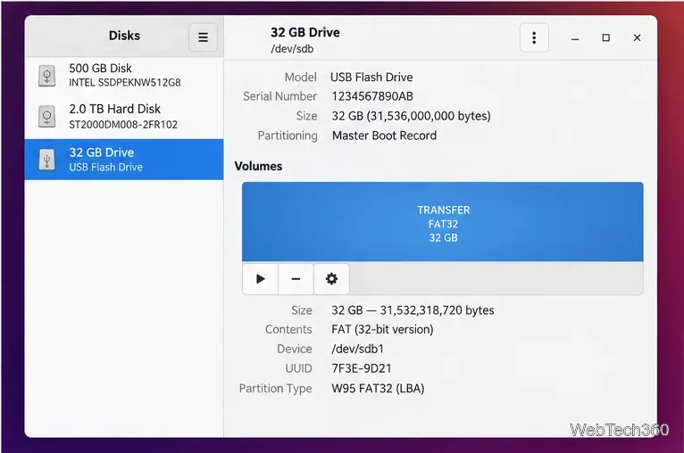Image resolution: width=684 pixels, height=453 pixels.
Task: Click the /dev/sdb1 device value
Action: click(358, 349)
